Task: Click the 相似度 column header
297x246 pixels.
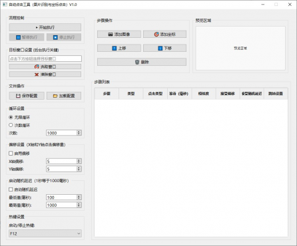Action: 204,94
